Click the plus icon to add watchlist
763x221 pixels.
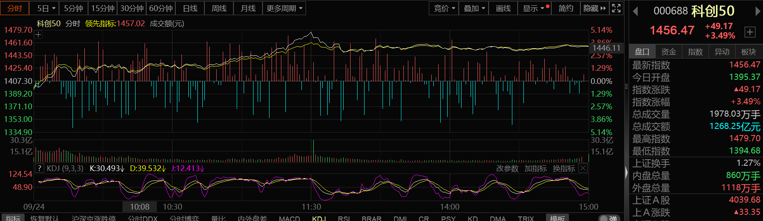point(749,32)
